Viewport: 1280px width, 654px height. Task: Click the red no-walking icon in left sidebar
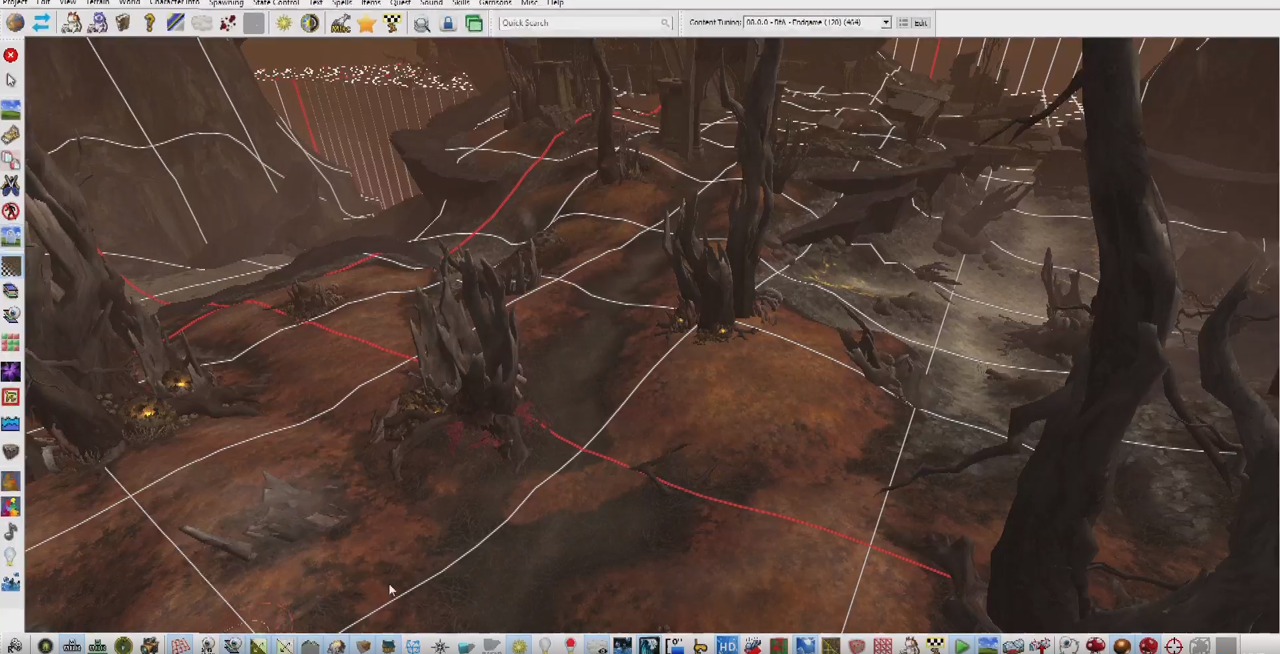(x=11, y=212)
